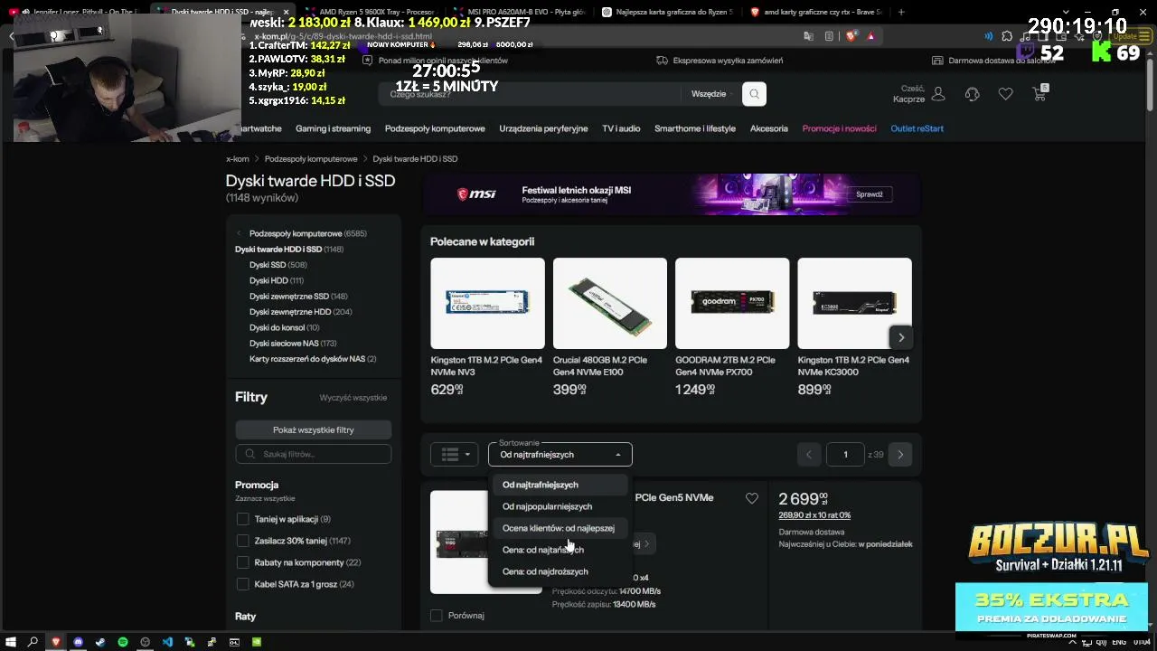This screenshot has height=651, width=1157.
Task: Open 'Dyski sieciowe NAS' subcategory
Action: point(293,344)
